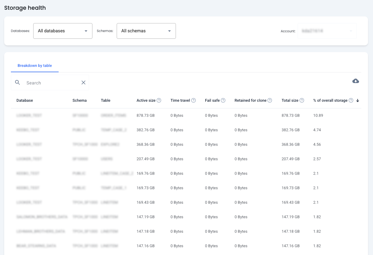This screenshot has height=255, width=373.
Task: Click Active size value 147.19 GB
Action: click(x=145, y=217)
